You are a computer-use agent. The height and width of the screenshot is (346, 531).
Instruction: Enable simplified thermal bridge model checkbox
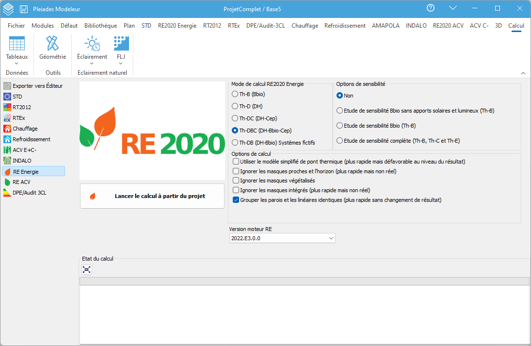coord(236,162)
